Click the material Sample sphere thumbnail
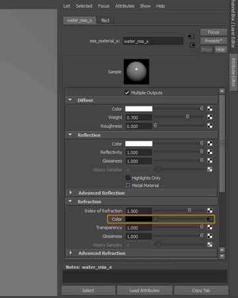 pyautogui.click(x=136, y=71)
